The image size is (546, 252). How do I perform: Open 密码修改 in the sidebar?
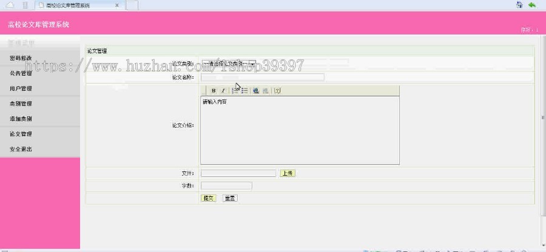21,58
